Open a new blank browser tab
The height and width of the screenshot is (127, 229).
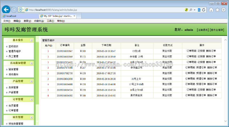click(79, 16)
